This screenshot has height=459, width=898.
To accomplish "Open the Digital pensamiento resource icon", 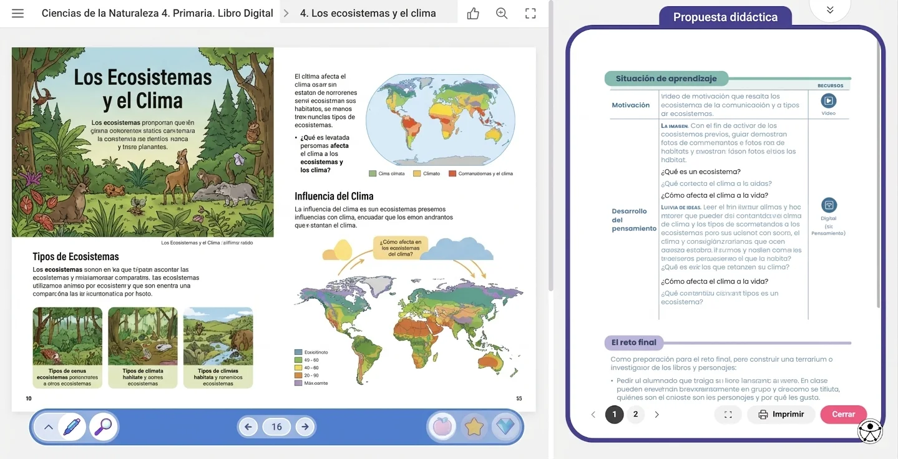I will point(828,205).
